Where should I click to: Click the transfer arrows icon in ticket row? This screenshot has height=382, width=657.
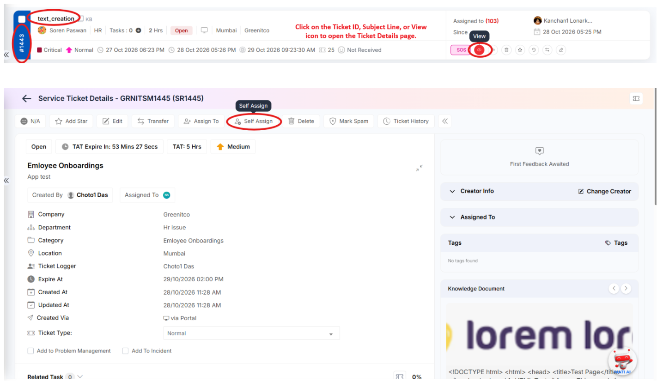[x=547, y=50]
